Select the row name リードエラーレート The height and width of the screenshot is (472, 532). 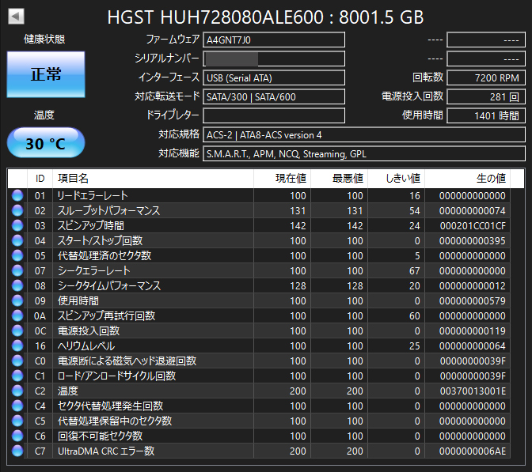(93, 195)
